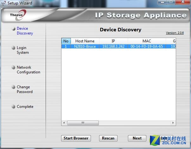Click the Start Browser button
The height and width of the screenshot is (149, 191).
pyautogui.click(x=76, y=138)
